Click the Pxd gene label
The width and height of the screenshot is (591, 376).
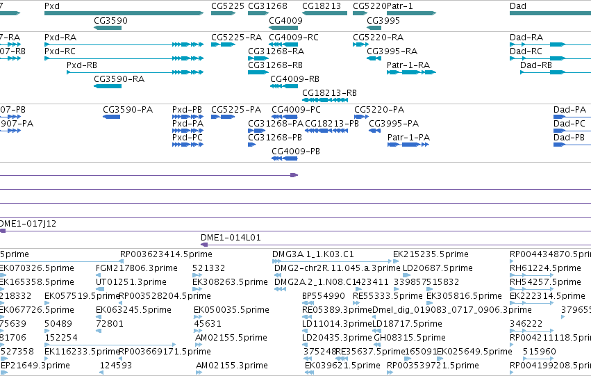pyautogui.click(x=52, y=6)
